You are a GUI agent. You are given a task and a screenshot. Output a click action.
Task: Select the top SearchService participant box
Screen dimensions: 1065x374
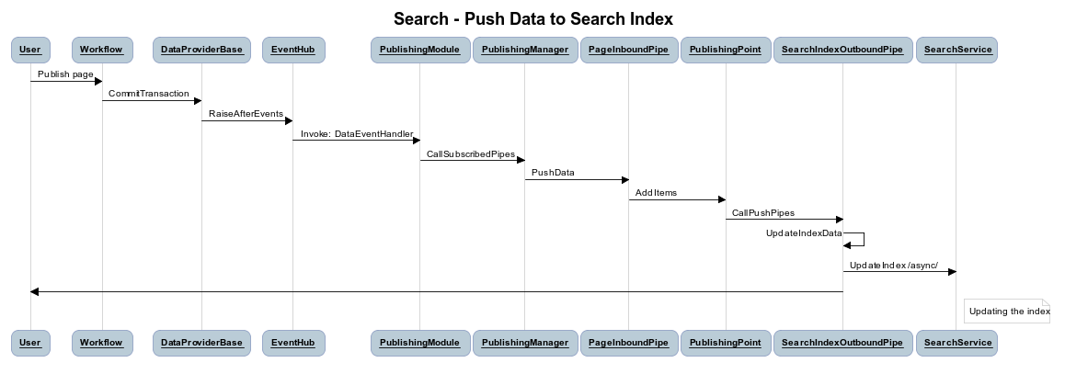tap(956, 50)
